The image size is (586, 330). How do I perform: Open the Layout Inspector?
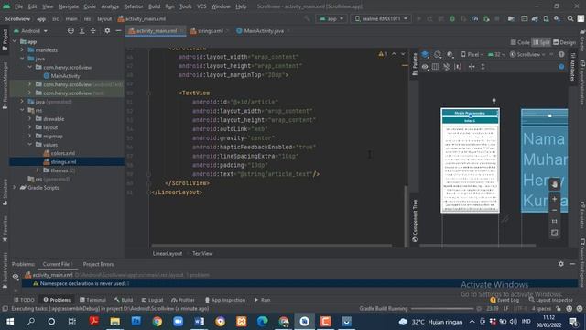[x=551, y=300]
